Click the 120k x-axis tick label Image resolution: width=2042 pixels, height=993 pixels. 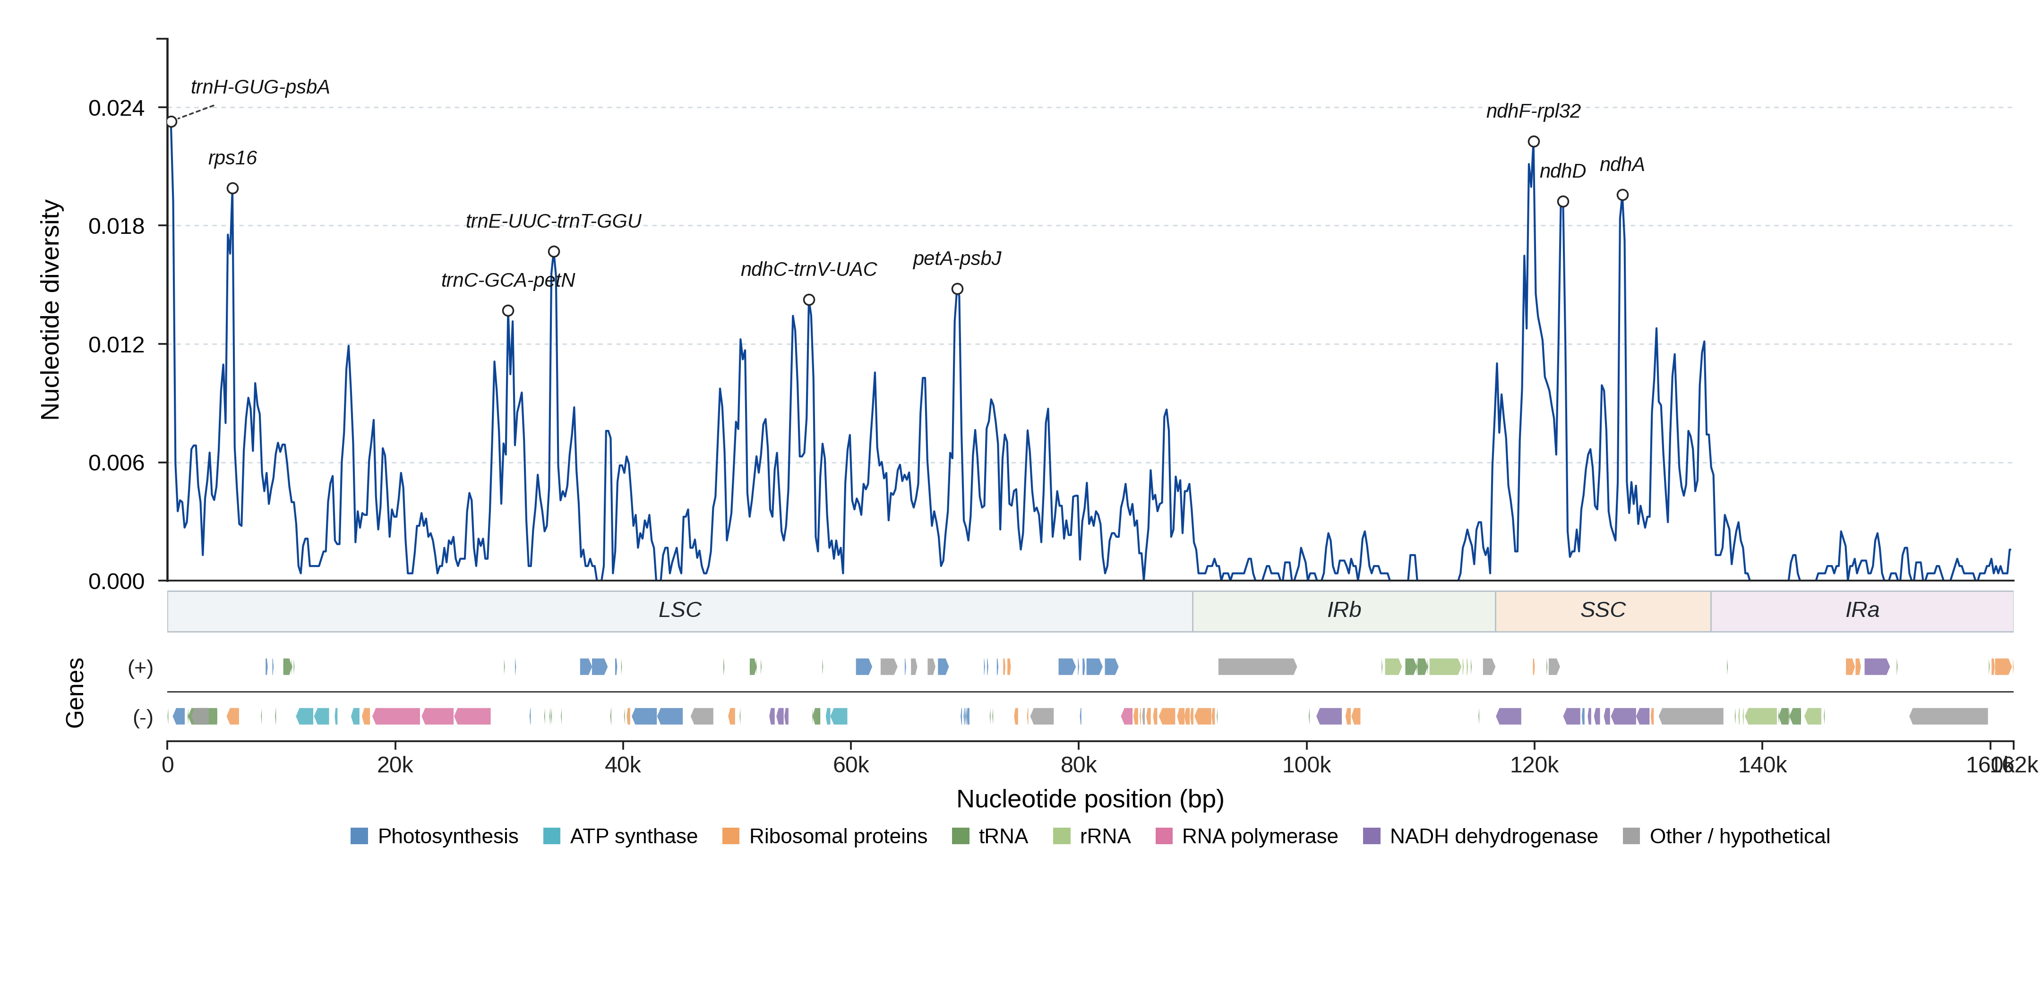(1534, 766)
